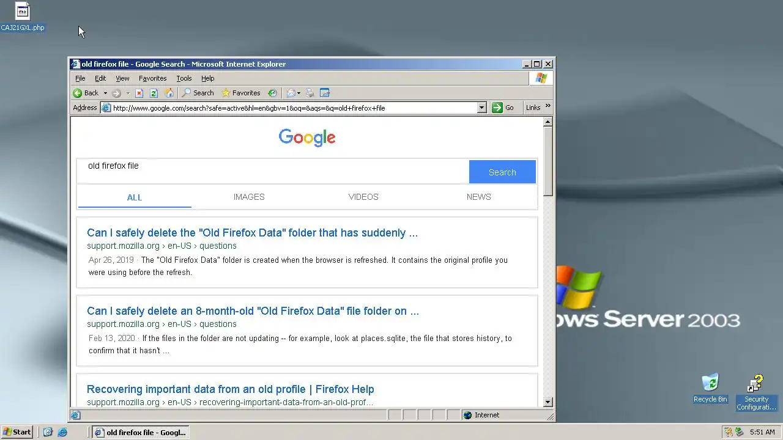Click the History icon in toolbar

[x=272, y=93]
